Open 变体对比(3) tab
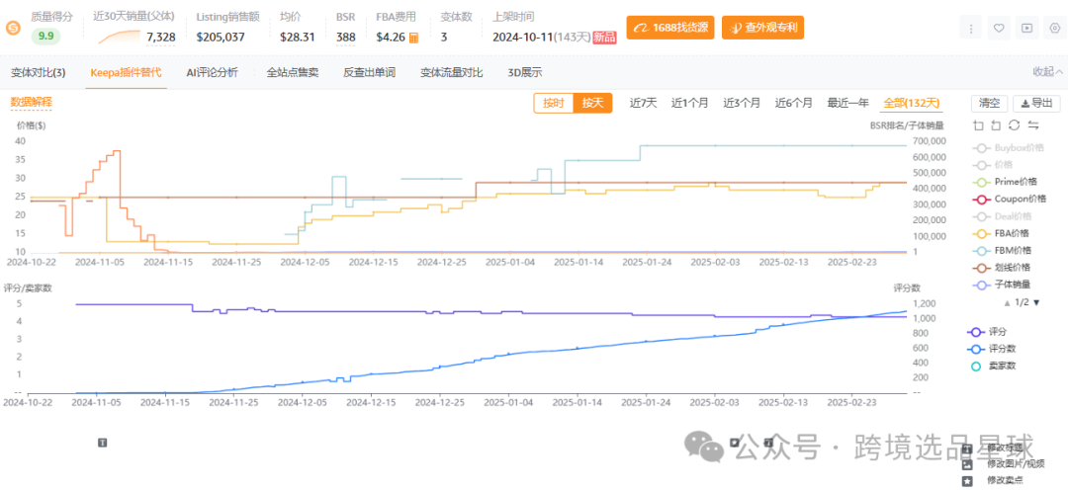 (39, 72)
